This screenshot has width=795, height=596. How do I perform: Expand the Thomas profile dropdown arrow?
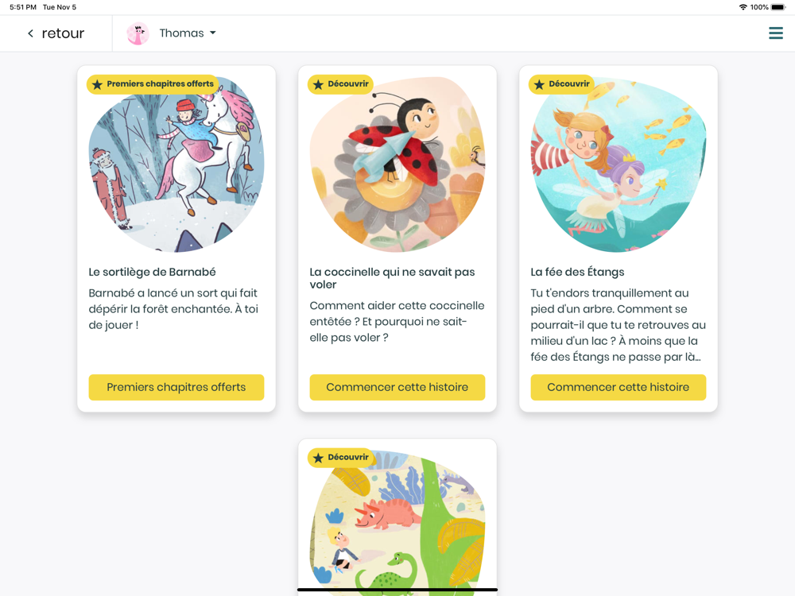tap(213, 33)
